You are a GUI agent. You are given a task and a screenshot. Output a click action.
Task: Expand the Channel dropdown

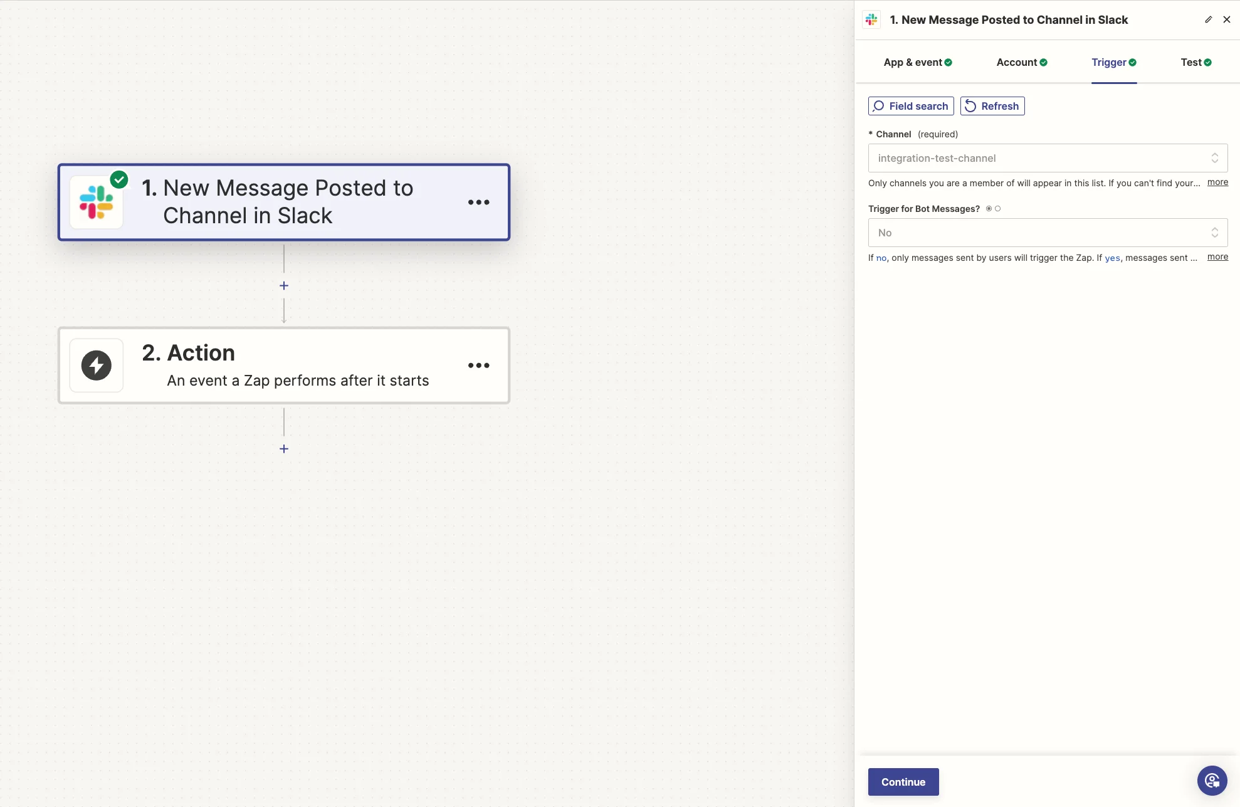pyautogui.click(x=1048, y=158)
